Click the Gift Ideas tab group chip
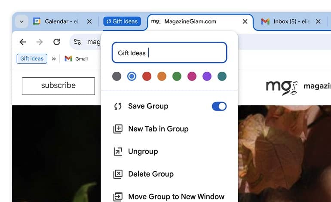Viewport: 331px width, 202px height. tap(122, 21)
